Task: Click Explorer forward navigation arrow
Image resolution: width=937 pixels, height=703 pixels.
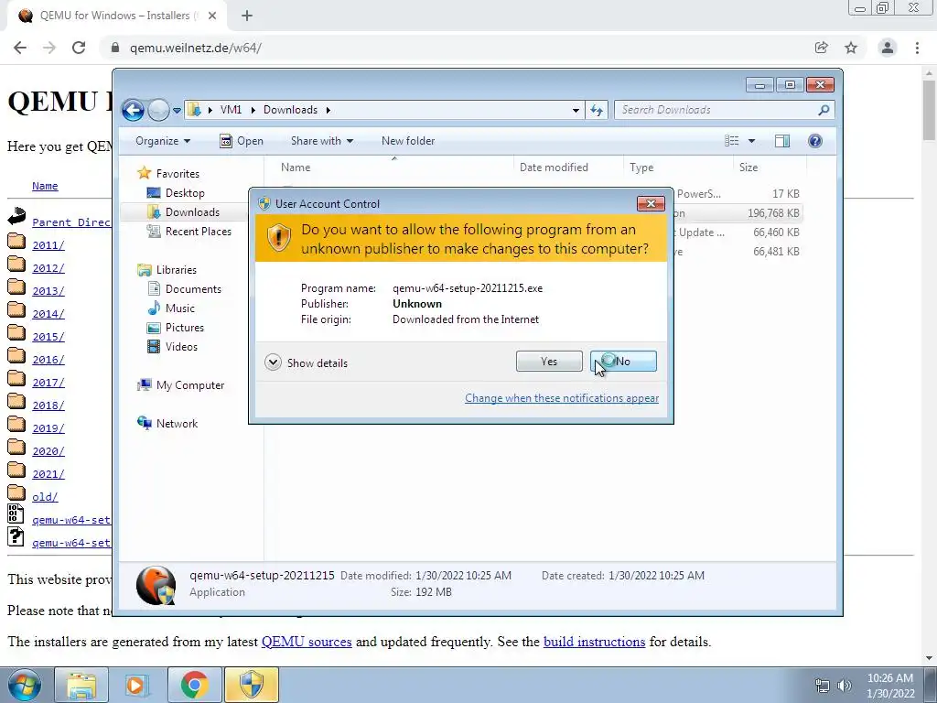Action: [158, 110]
